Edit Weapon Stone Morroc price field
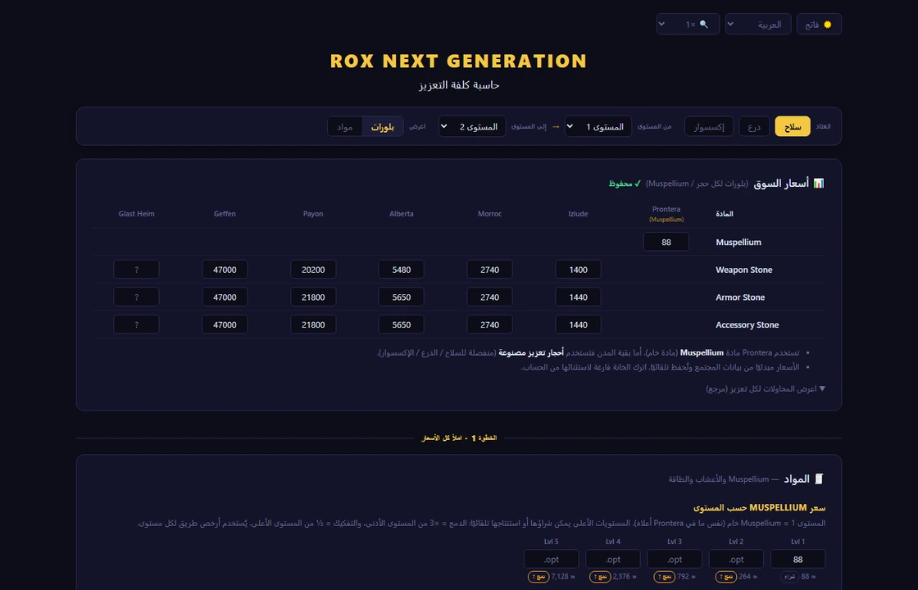This screenshot has height=590, width=918. pyautogui.click(x=489, y=270)
